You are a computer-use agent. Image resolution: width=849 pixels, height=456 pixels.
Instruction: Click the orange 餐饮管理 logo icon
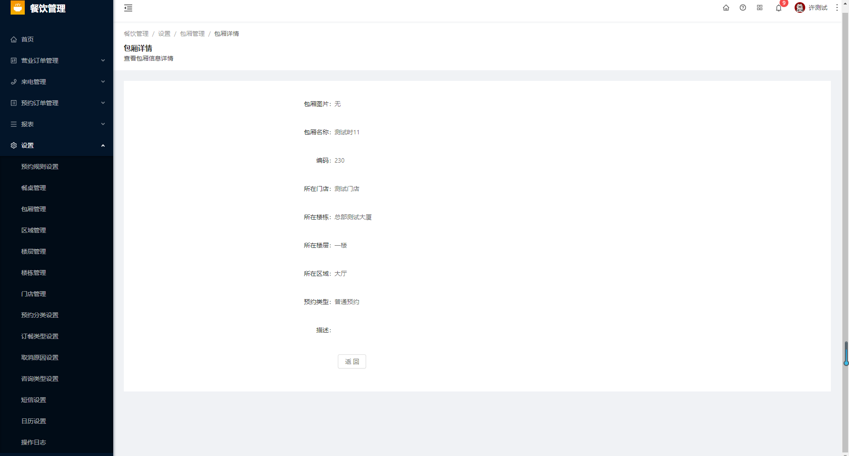[18, 8]
